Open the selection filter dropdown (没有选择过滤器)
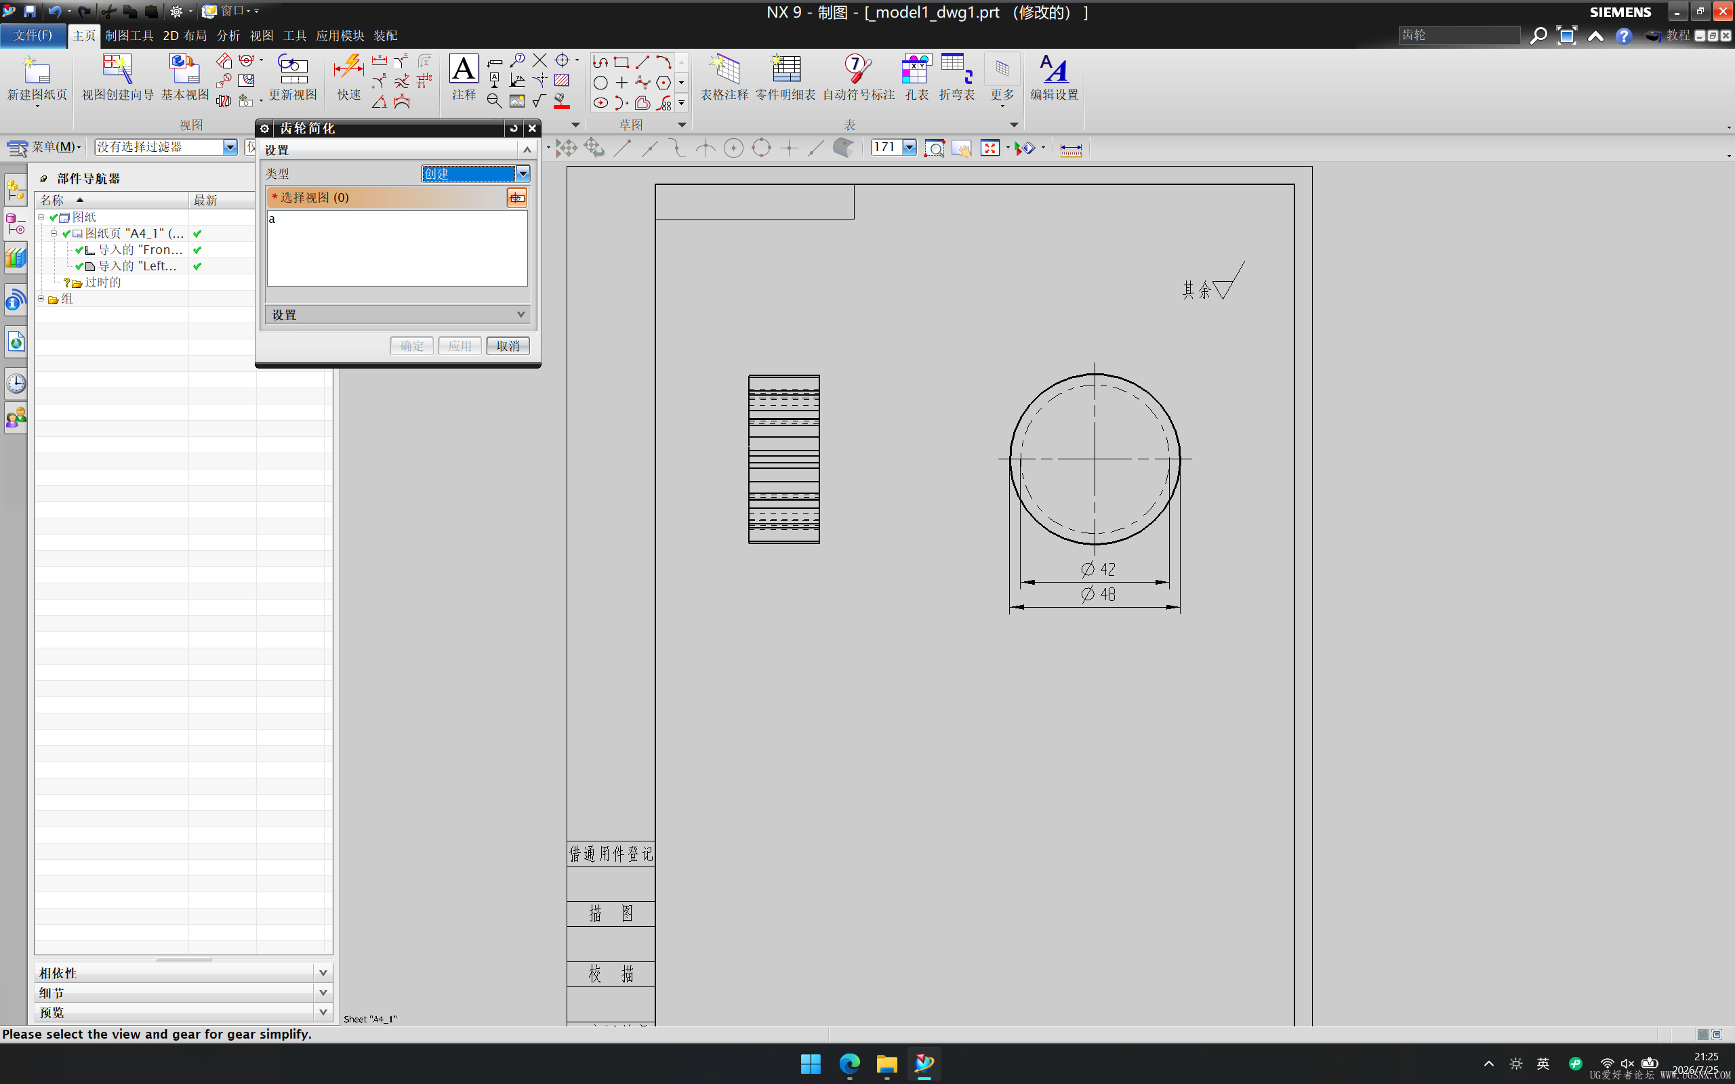 coord(166,147)
